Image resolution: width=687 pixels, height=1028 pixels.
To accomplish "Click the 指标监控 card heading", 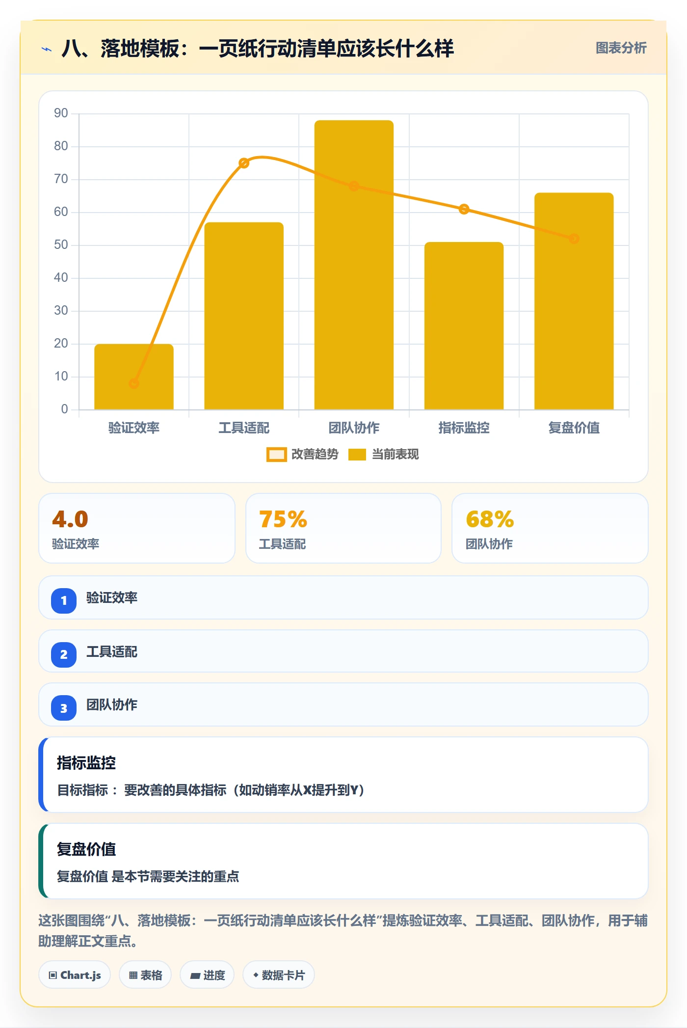I will pyautogui.click(x=86, y=763).
